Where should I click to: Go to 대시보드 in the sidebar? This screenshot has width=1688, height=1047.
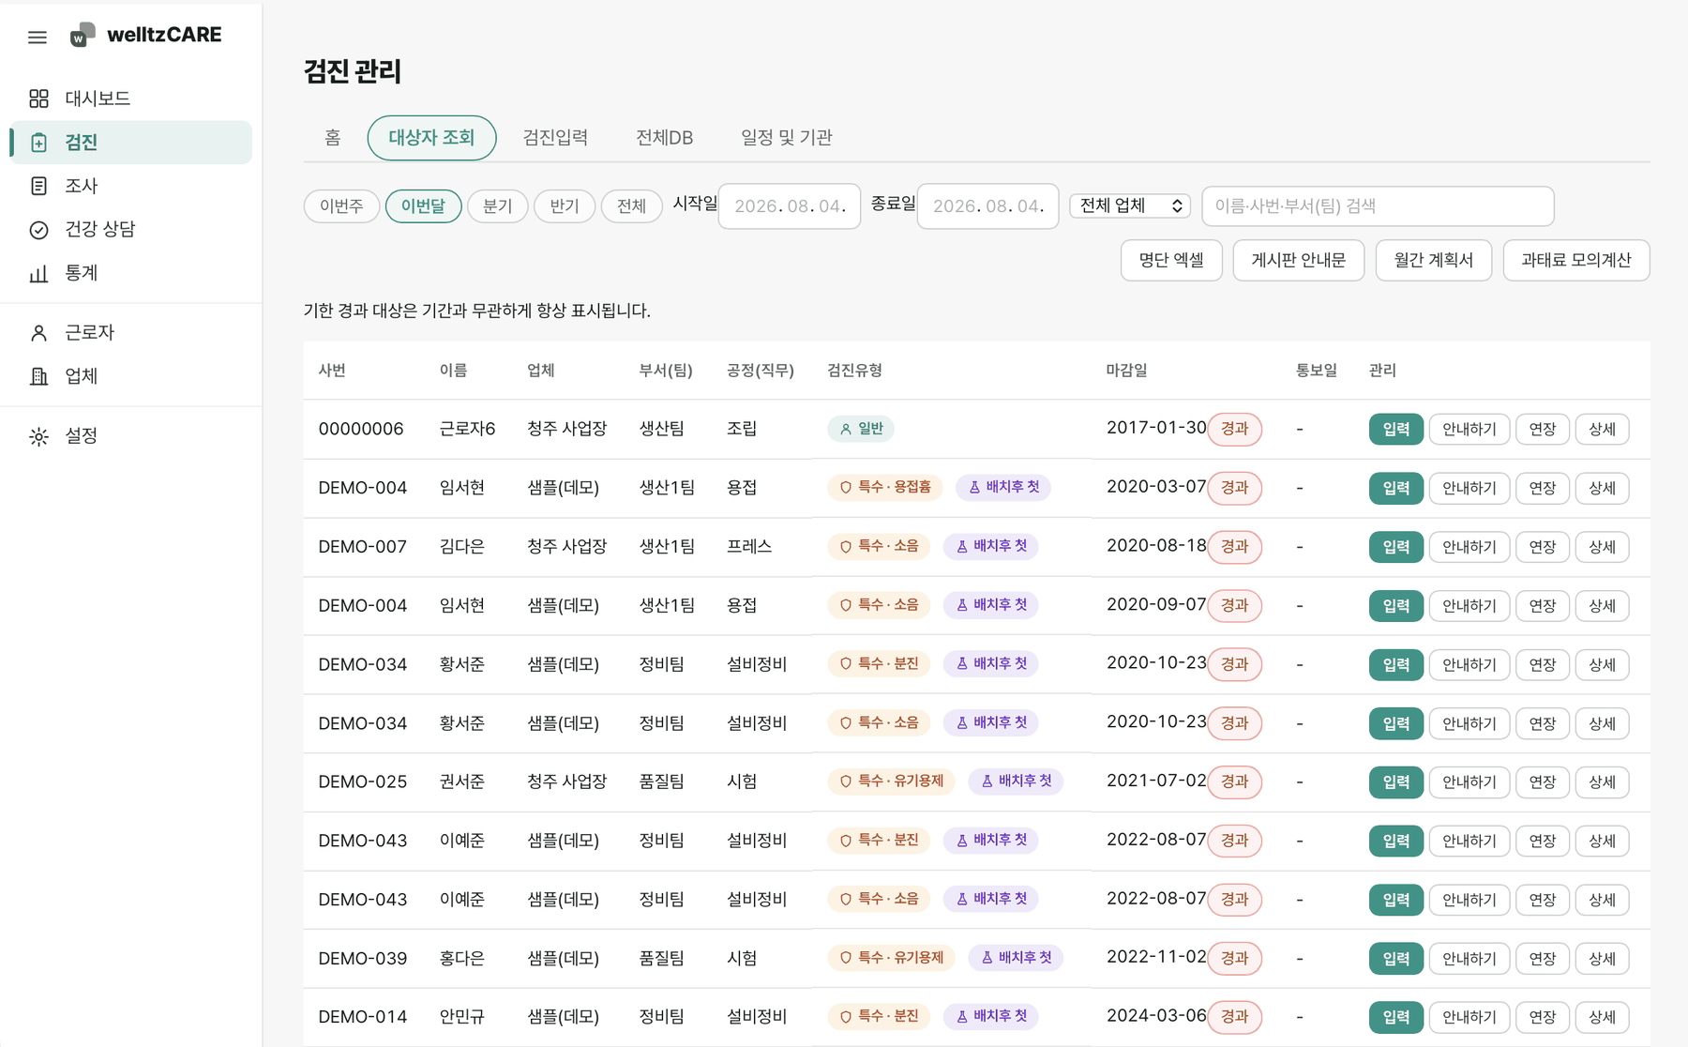tap(131, 99)
